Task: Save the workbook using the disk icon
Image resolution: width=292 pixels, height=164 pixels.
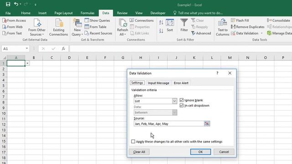Action: (x=8, y=4)
